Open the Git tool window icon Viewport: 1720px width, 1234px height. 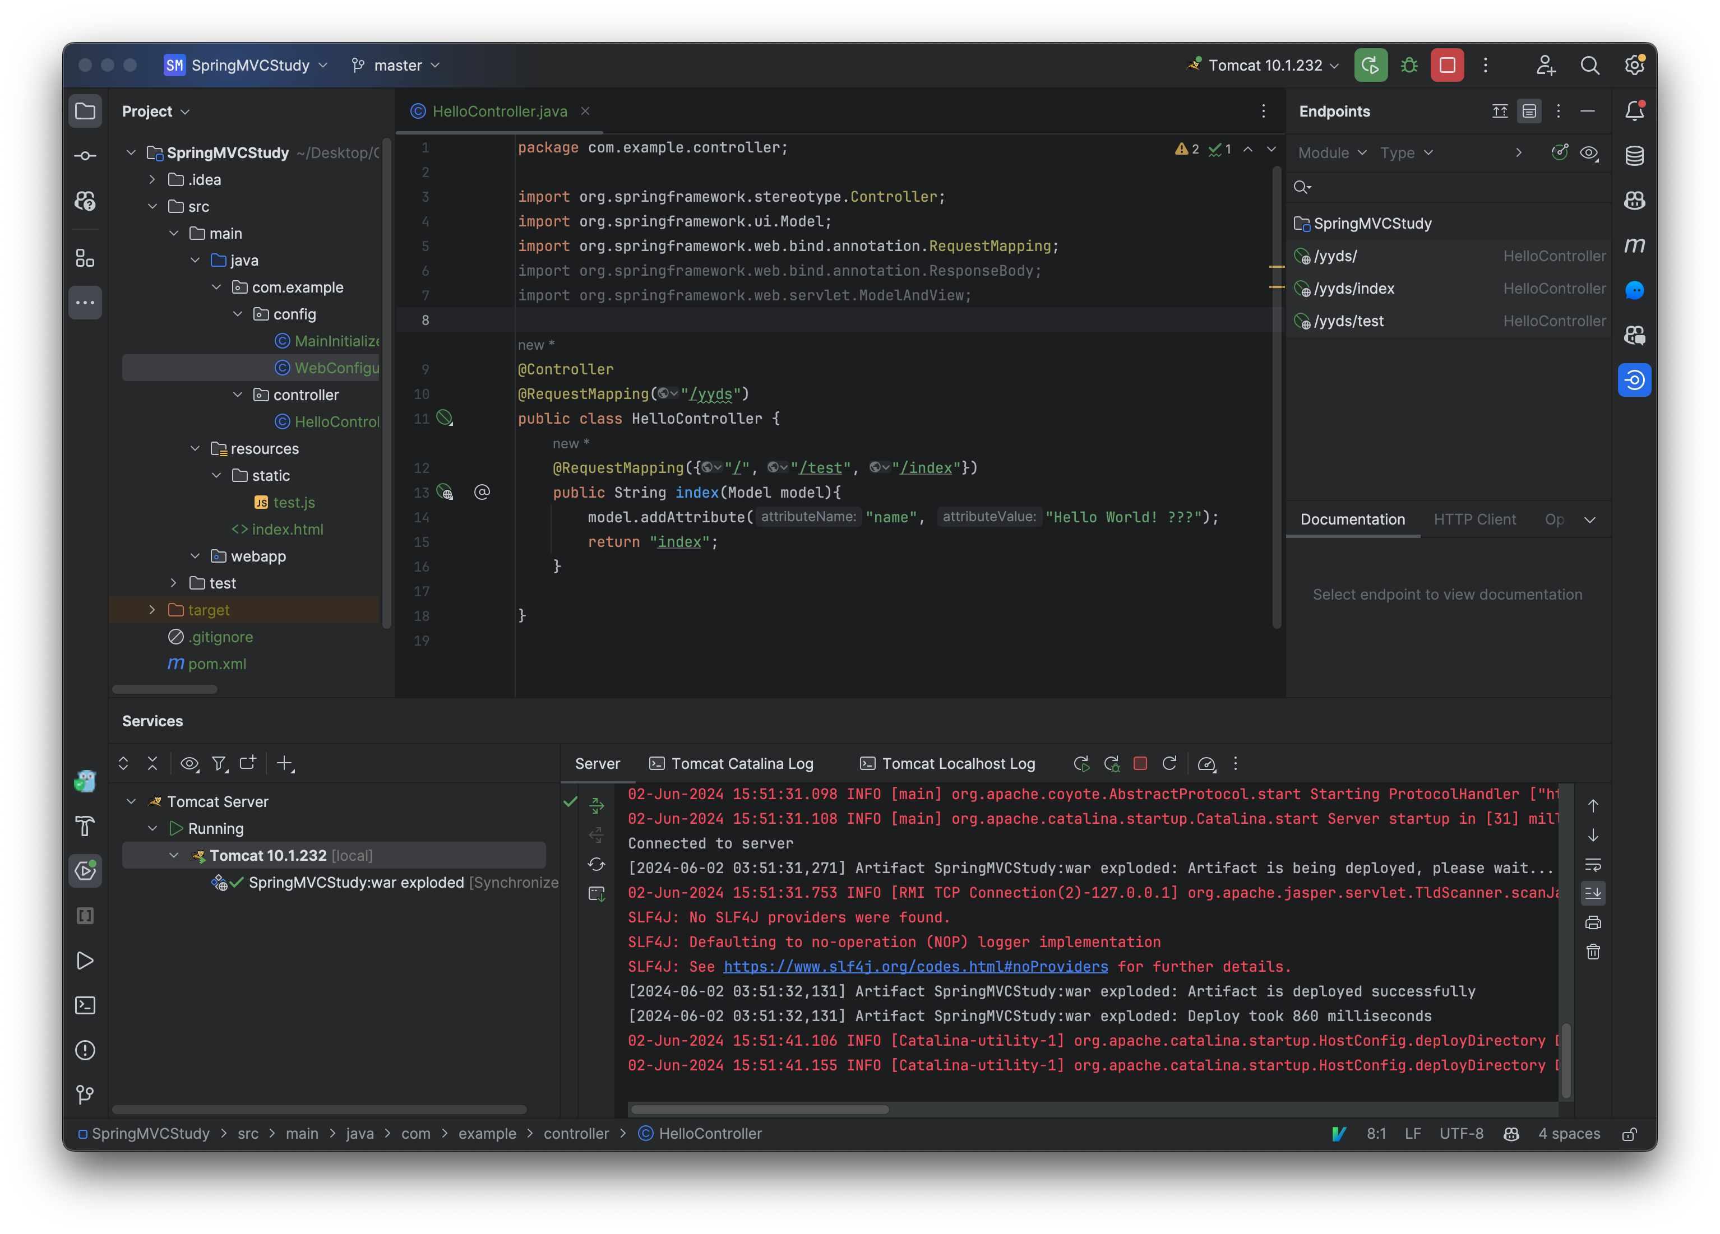pos(85,1094)
